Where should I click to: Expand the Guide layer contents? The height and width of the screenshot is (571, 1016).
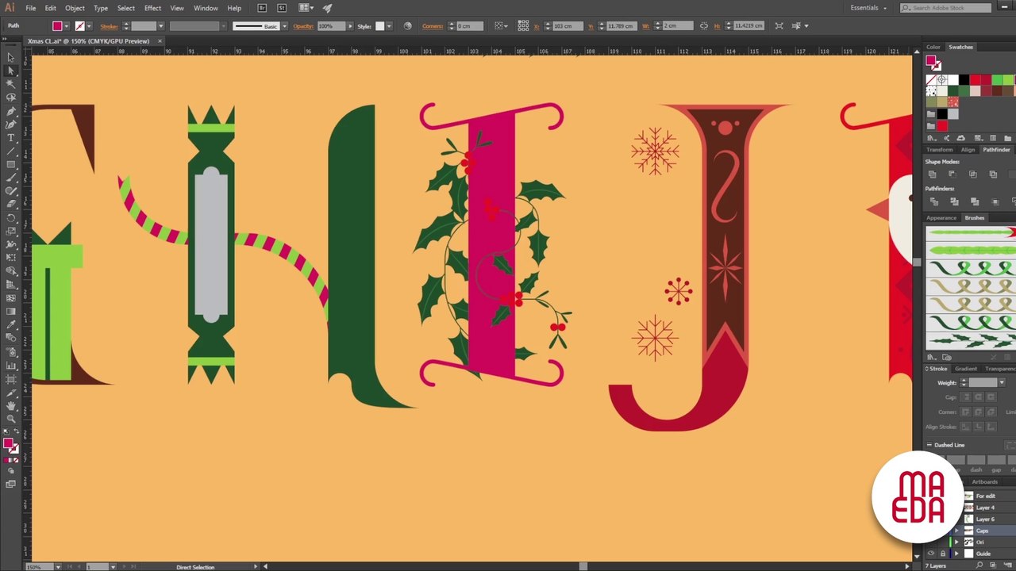956,554
